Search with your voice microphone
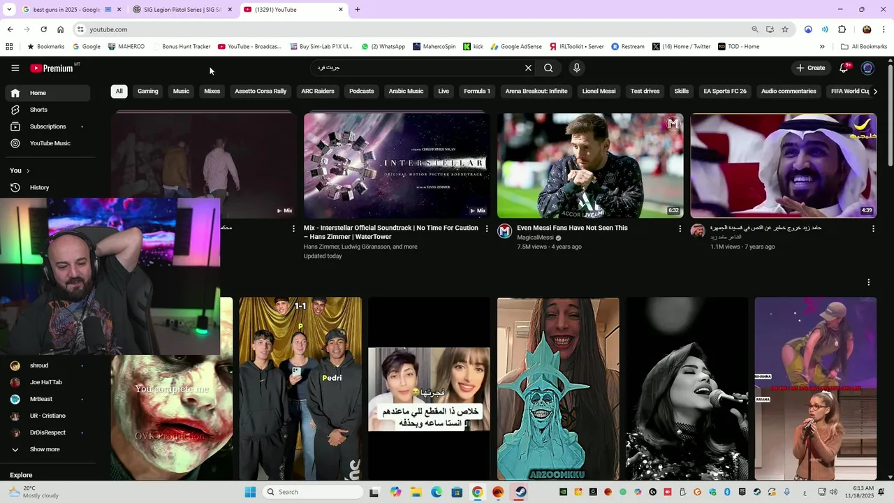The image size is (894, 503). [576, 68]
